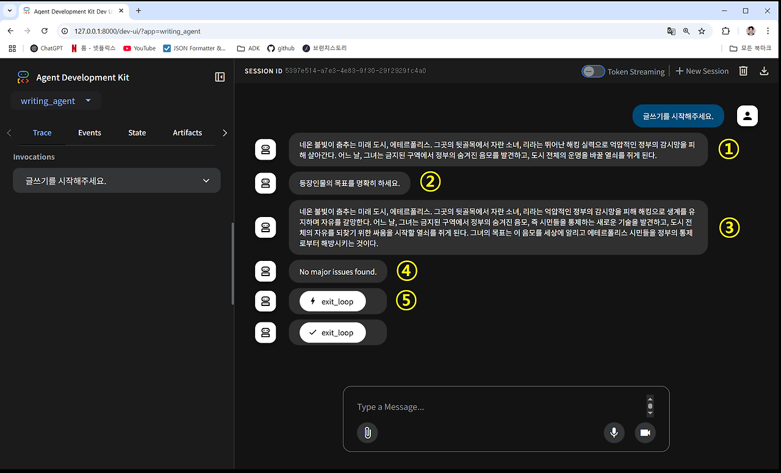Bookmark this page with the star icon
Image resolution: width=781 pixels, height=473 pixels.
click(702, 31)
